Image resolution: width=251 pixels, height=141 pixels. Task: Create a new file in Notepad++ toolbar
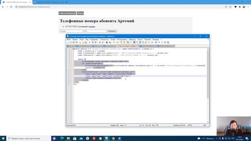click(68, 42)
